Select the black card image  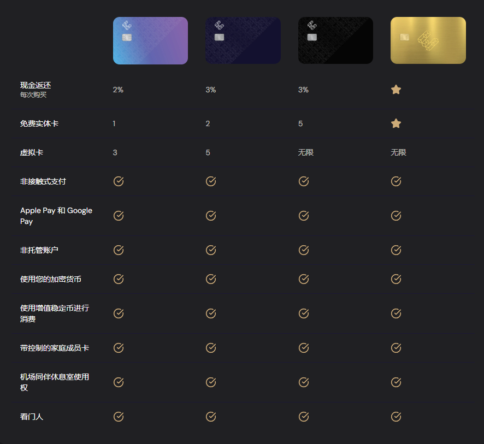[335, 40]
